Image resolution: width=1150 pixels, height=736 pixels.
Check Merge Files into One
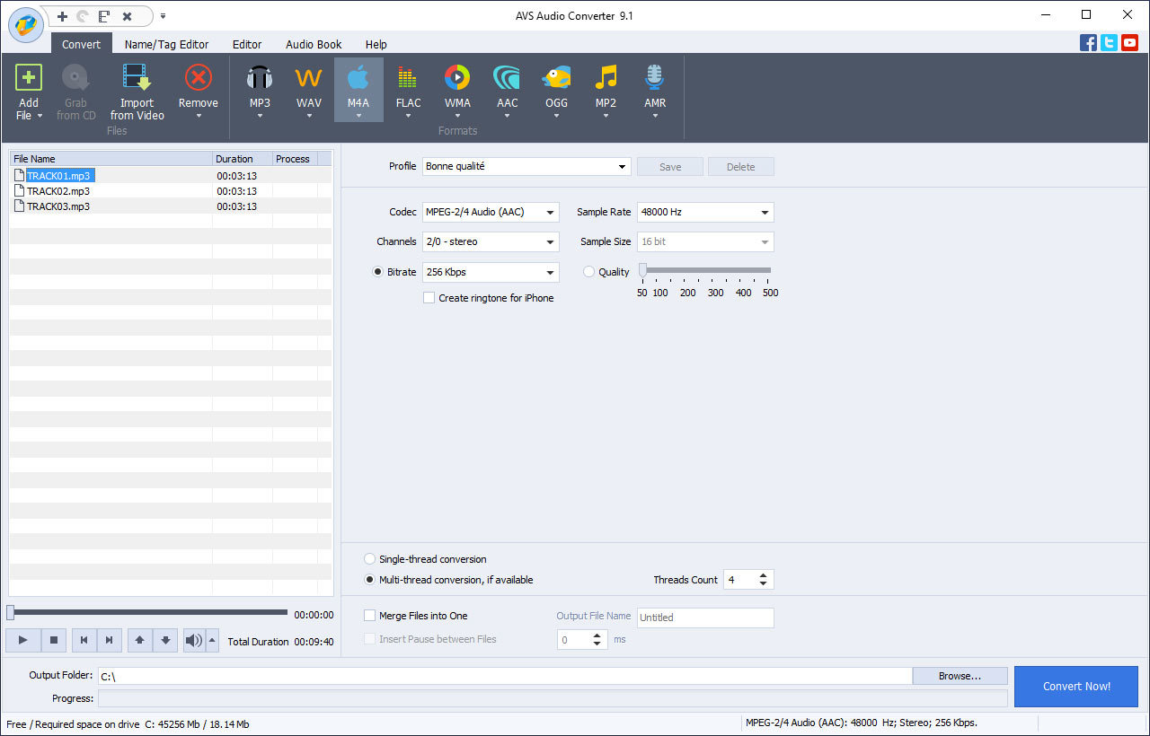click(x=369, y=616)
